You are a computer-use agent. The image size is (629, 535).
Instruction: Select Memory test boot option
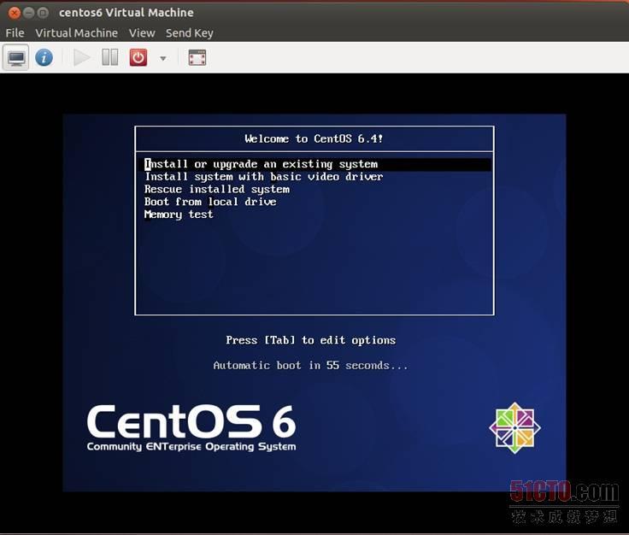pos(179,215)
